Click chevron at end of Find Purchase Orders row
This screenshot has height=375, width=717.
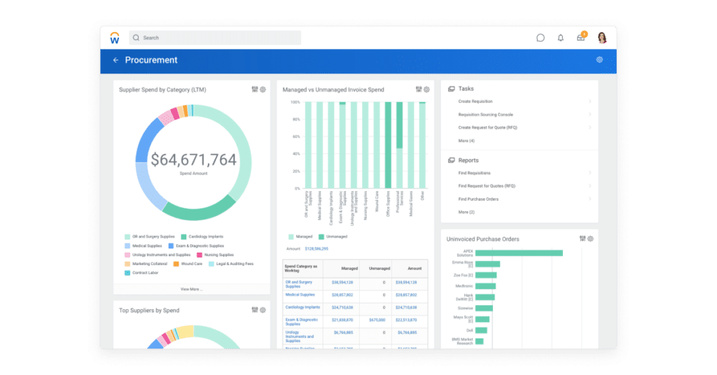point(590,199)
